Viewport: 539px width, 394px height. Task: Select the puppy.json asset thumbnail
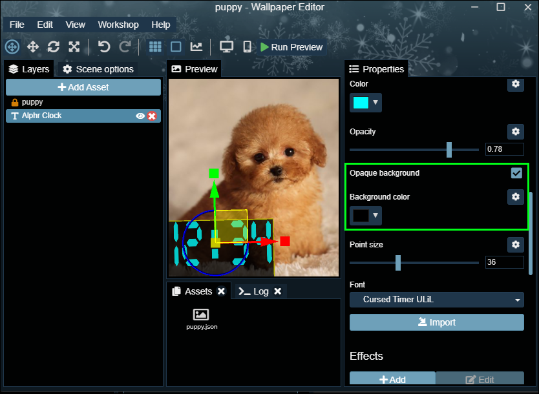[202, 319]
